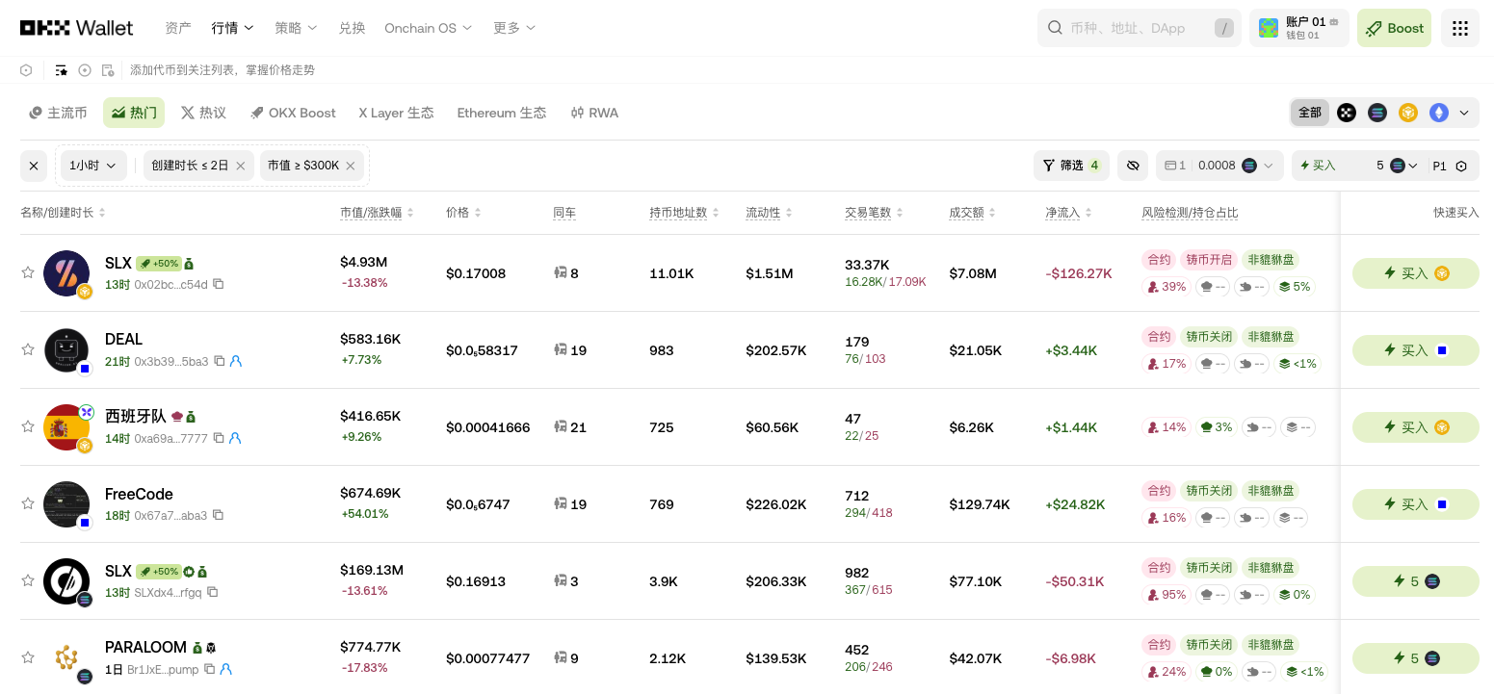The width and height of the screenshot is (1494, 694).
Task: Filter by Solana chain icon
Action: click(x=1377, y=113)
